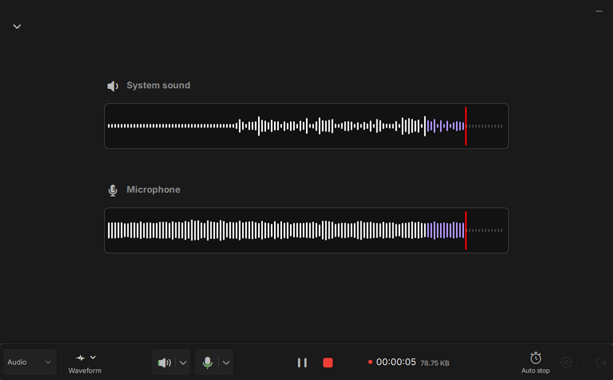This screenshot has width=613, height=380.
Task: Click the Microphone icon above the second waveform
Action: [113, 191]
